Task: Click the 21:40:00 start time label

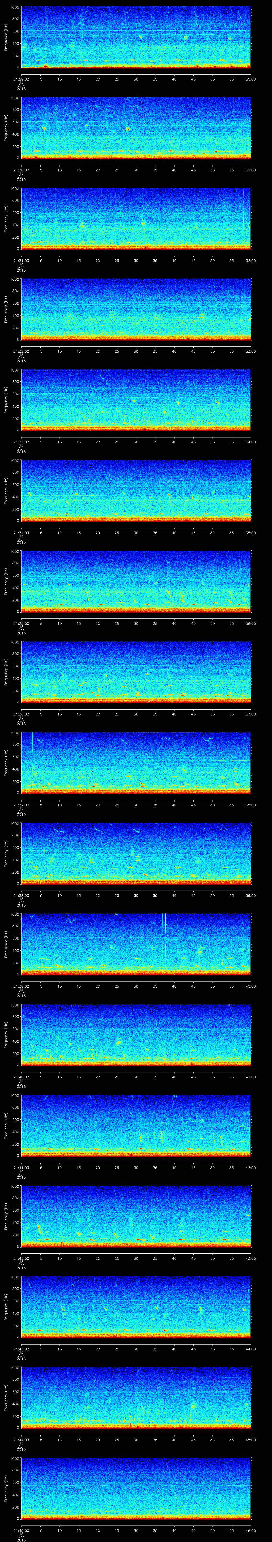Action: point(21,1077)
